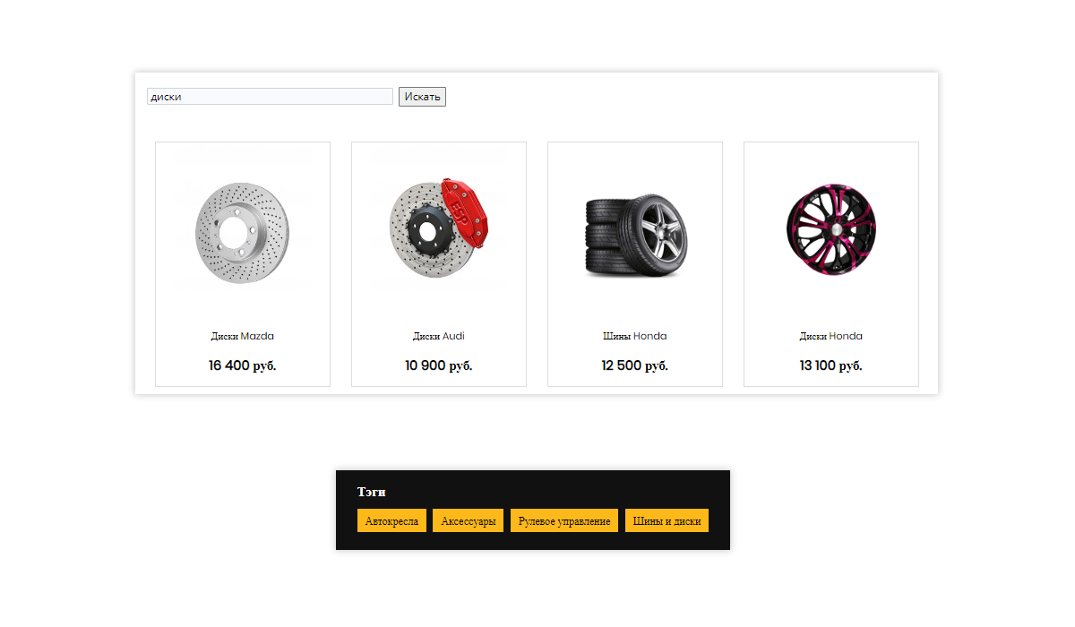Image resolution: width=1075 pixels, height=627 pixels.
Task: Choose the Рулевое управление tag
Action: pos(564,520)
